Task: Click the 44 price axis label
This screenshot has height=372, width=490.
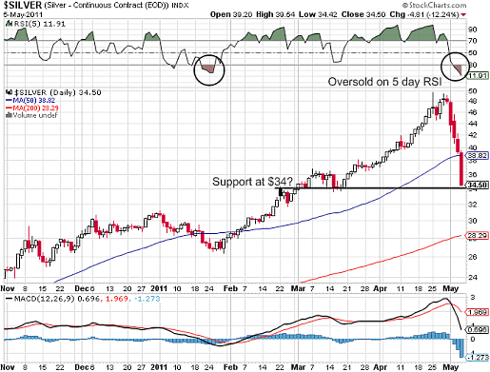Action: coord(473,124)
